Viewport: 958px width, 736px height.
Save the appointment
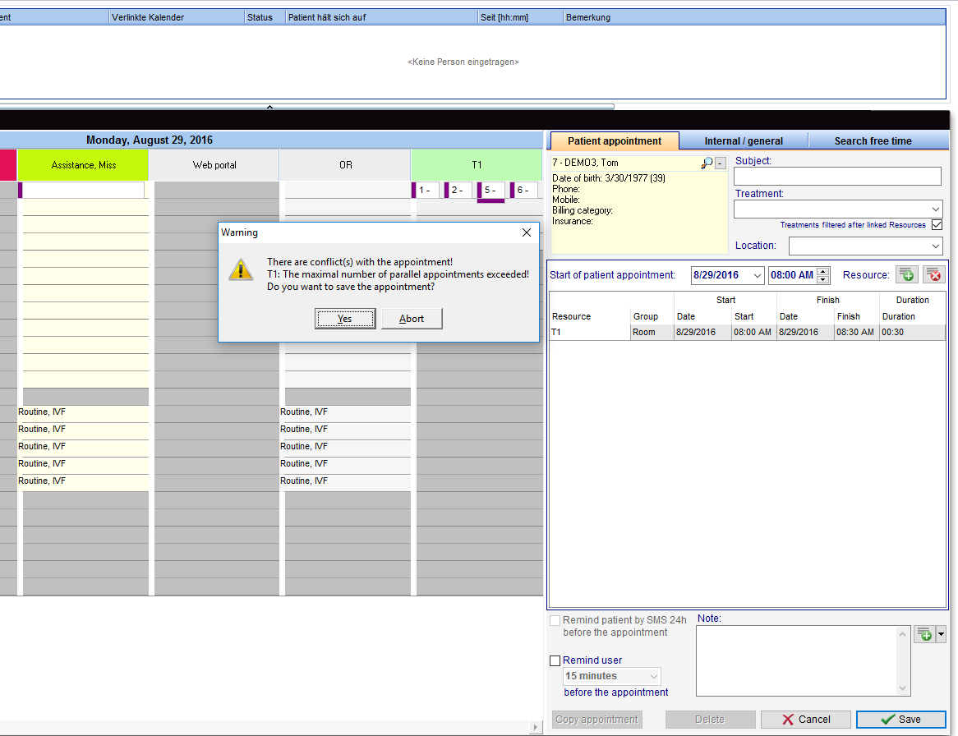pyautogui.click(x=901, y=720)
